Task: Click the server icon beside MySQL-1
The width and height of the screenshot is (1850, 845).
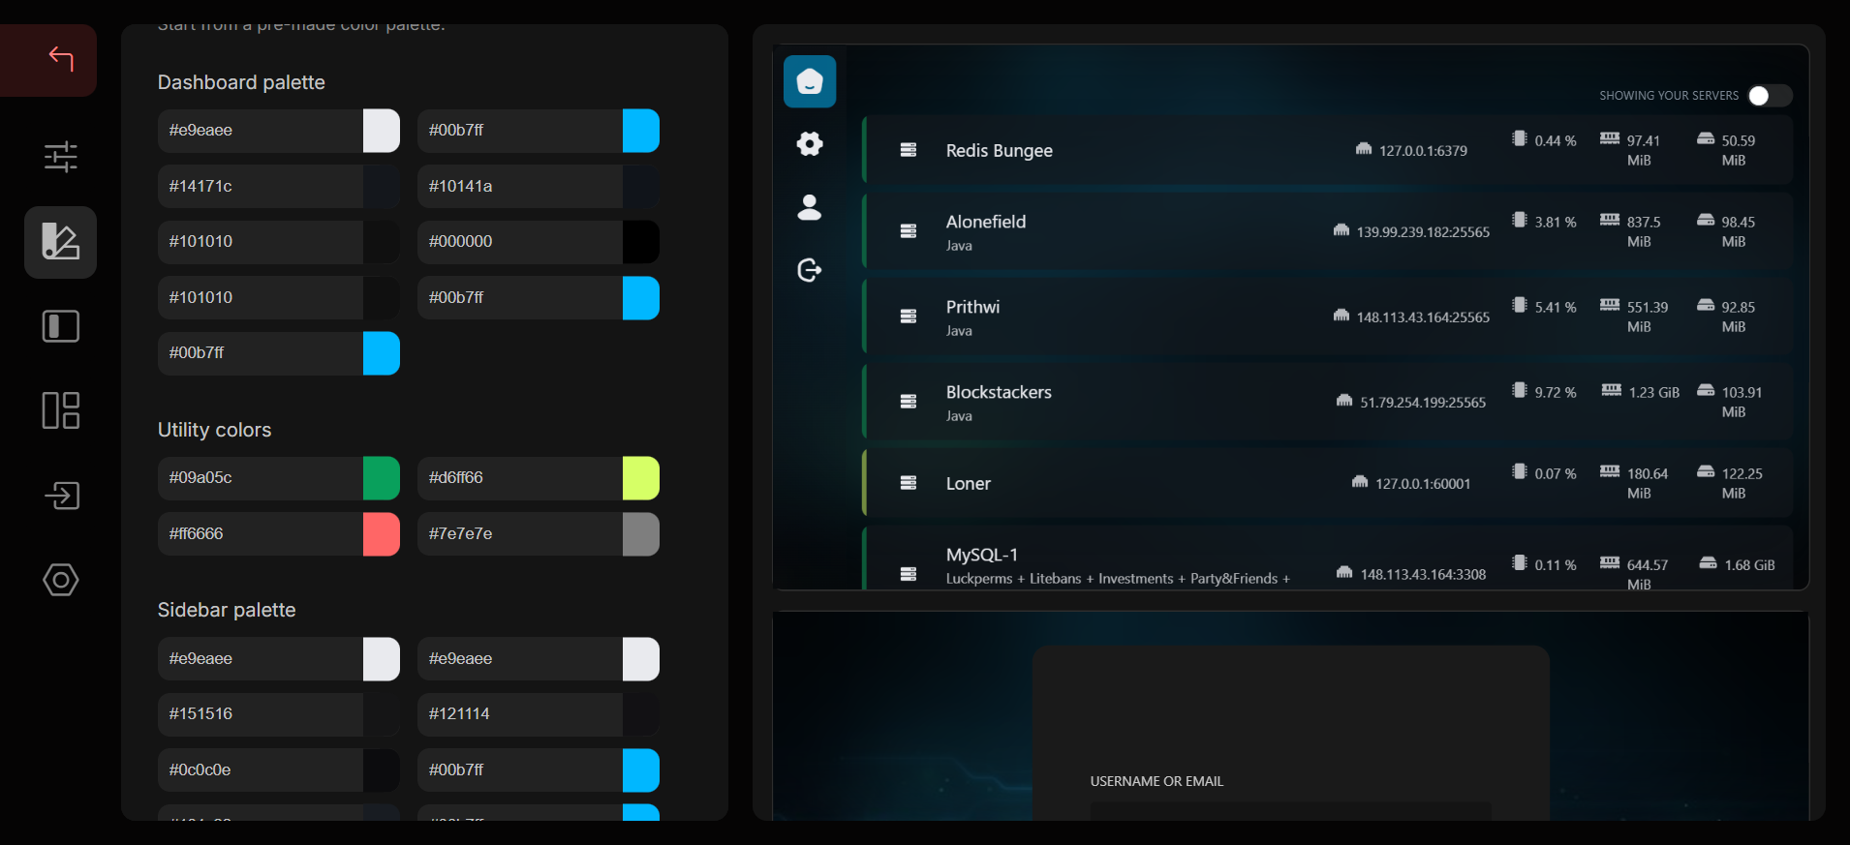Action: pyautogui.click(x=909, y=574)
